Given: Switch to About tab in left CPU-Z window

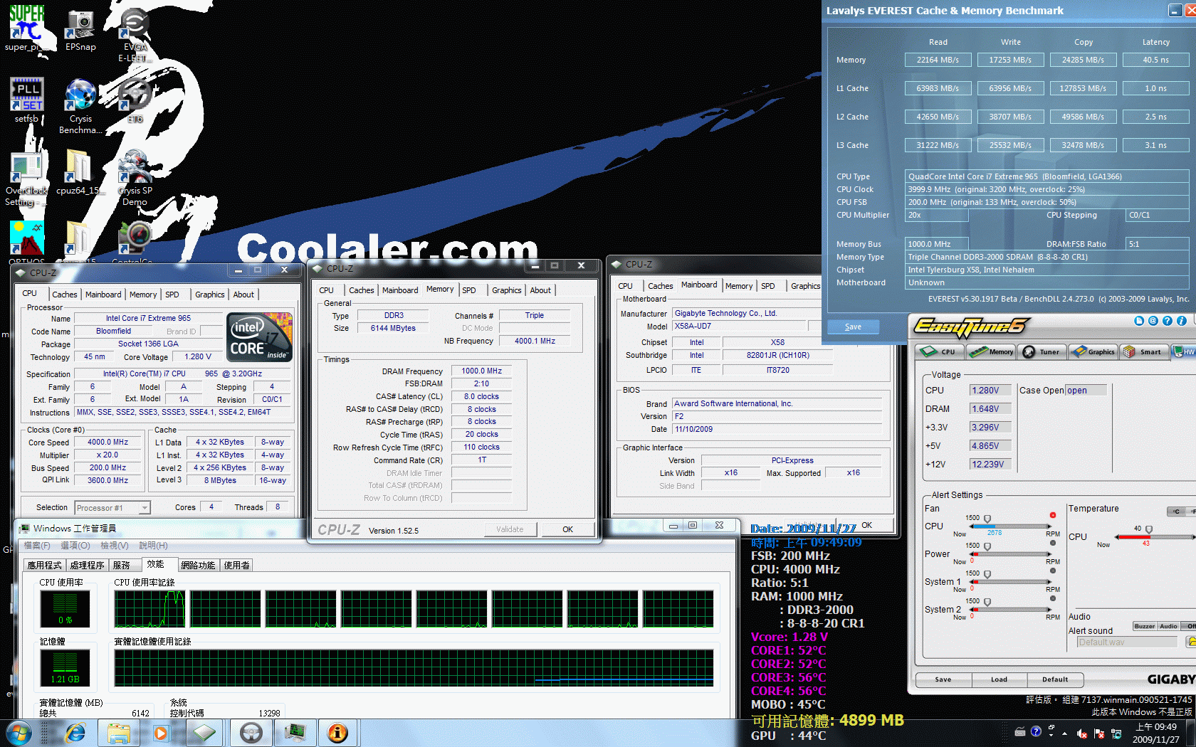Looking at the screenshot, I should (243, 295).
